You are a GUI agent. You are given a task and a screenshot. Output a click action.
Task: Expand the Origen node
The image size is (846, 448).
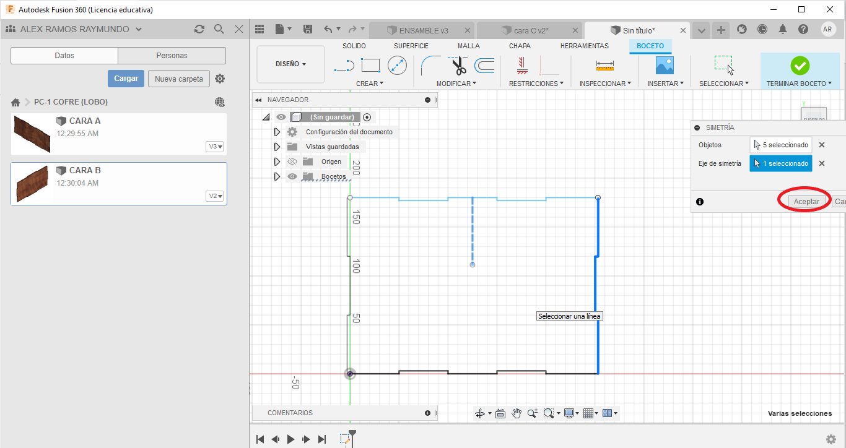277,162
